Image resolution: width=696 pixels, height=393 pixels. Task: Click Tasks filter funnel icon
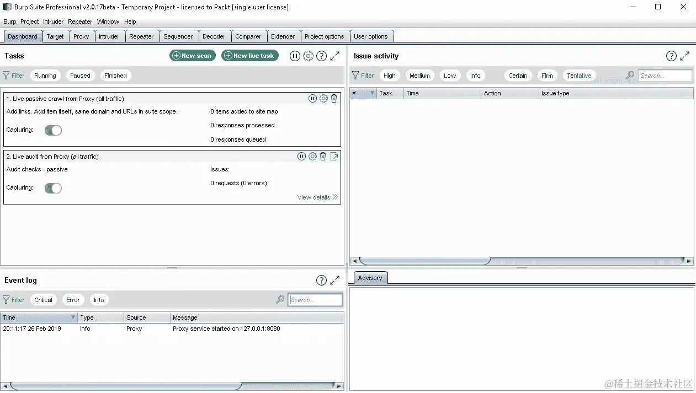pyautogui.click(x=6, y=76)
